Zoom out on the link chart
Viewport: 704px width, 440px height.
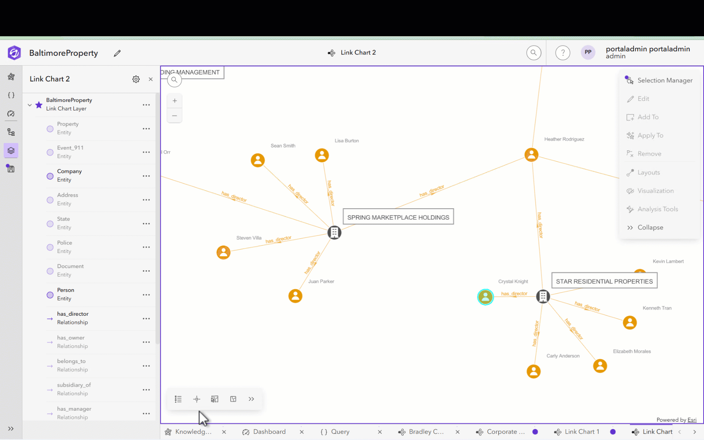pyautogui.click(x=174, y=116)
